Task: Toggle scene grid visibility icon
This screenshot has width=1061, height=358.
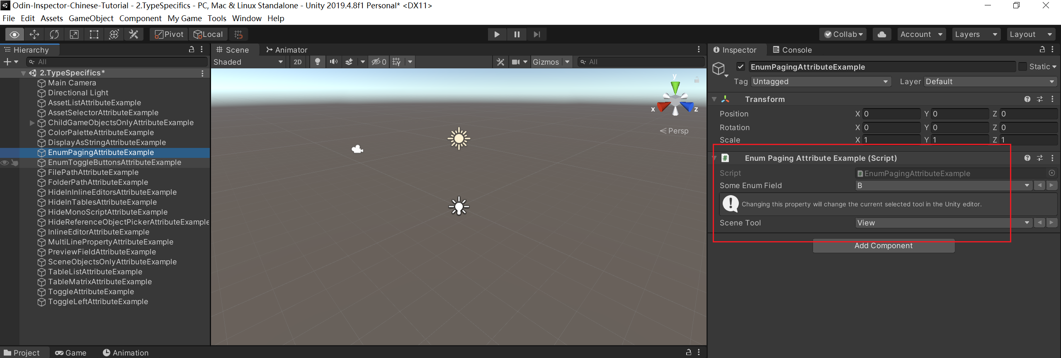Action: click(x=397, y=62)
